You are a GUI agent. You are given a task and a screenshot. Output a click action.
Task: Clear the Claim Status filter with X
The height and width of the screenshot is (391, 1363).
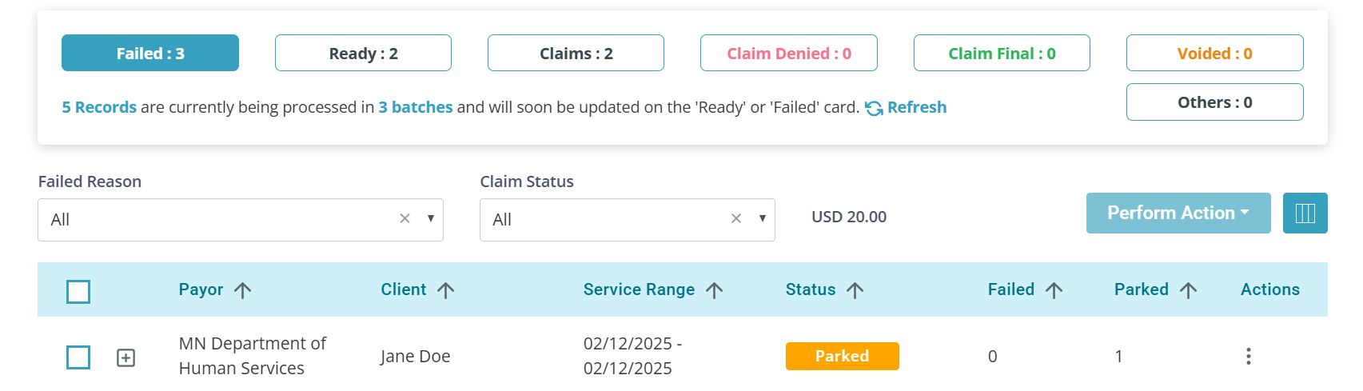[x=736, y=219]
